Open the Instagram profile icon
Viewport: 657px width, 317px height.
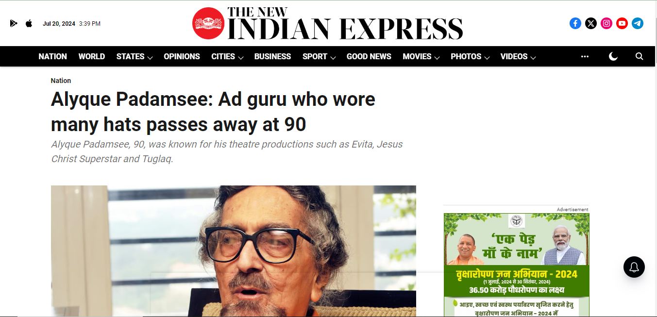(x=606, y=23)
